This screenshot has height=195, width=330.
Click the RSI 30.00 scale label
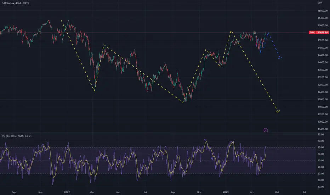tap(321, 174)
